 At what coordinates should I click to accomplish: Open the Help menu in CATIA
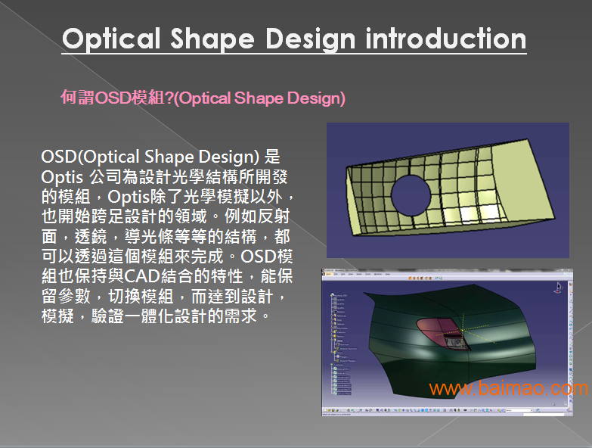click(x=388, y=274)
